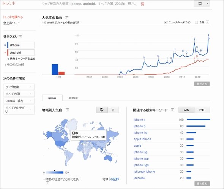Click the Android query input field

click(x=21, y=53)
